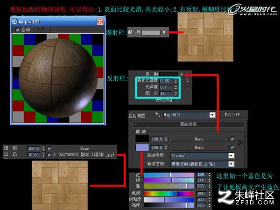Click the spinner beside 高光光泽度 0.65
The height and width of the screenshot is (210, 280).
coord(176,81)
